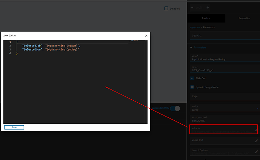Click the zoom out minus icon

pyautogui.click(x=192, y=8)
